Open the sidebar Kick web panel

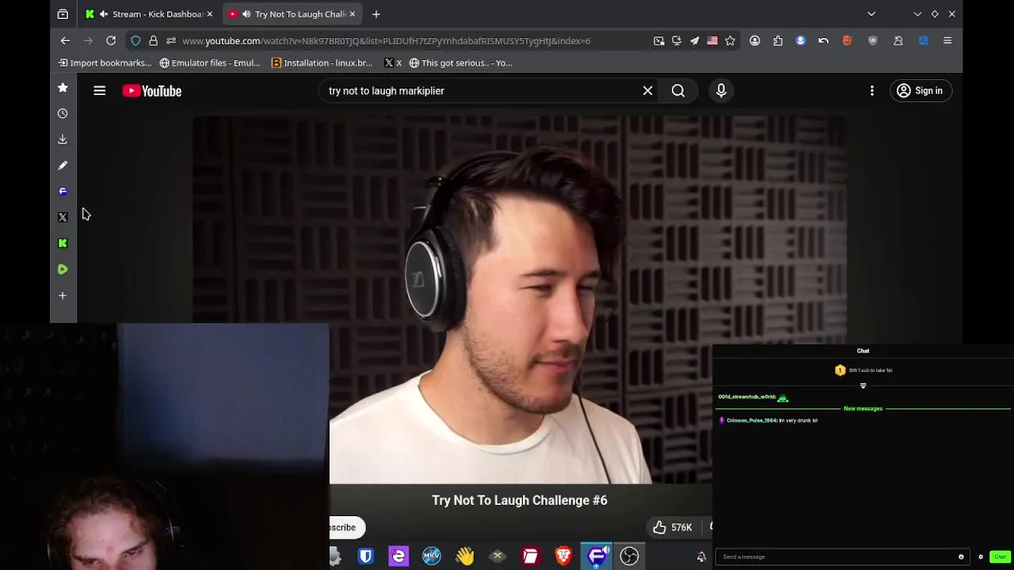pos(63,243)
